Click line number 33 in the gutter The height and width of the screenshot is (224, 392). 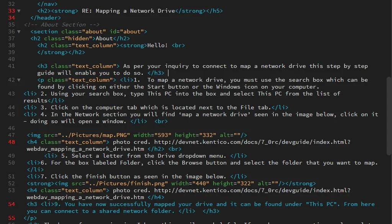coord(11,11)
